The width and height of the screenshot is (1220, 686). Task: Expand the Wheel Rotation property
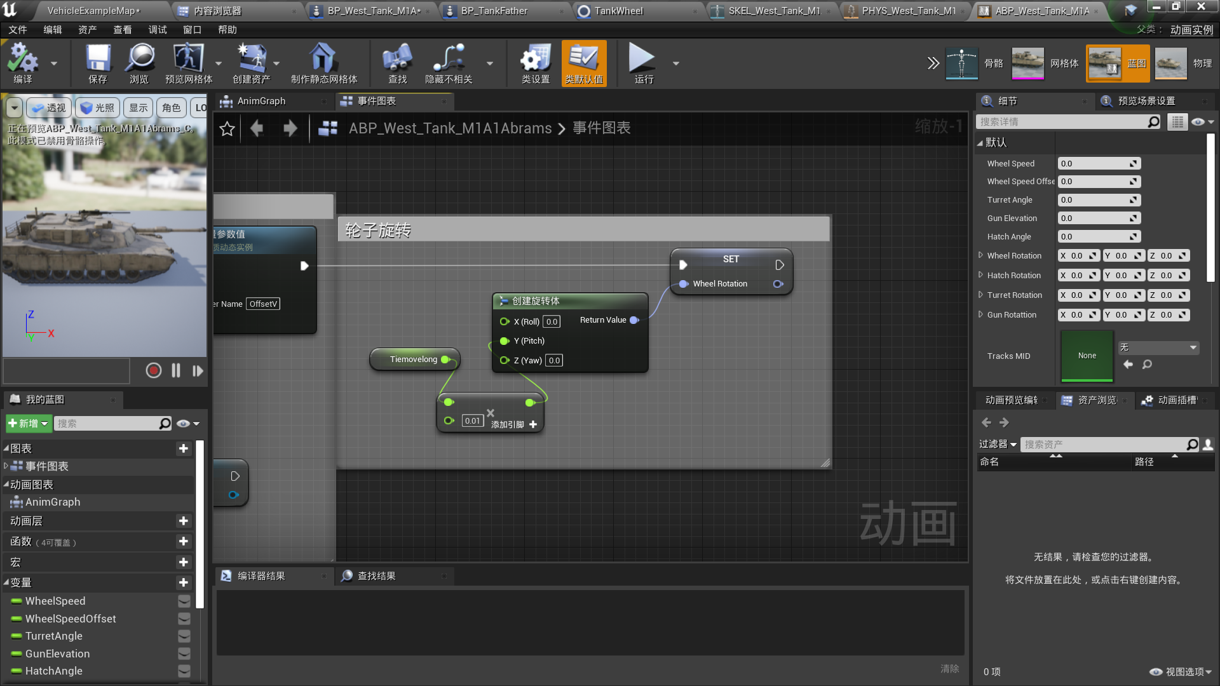980,255
